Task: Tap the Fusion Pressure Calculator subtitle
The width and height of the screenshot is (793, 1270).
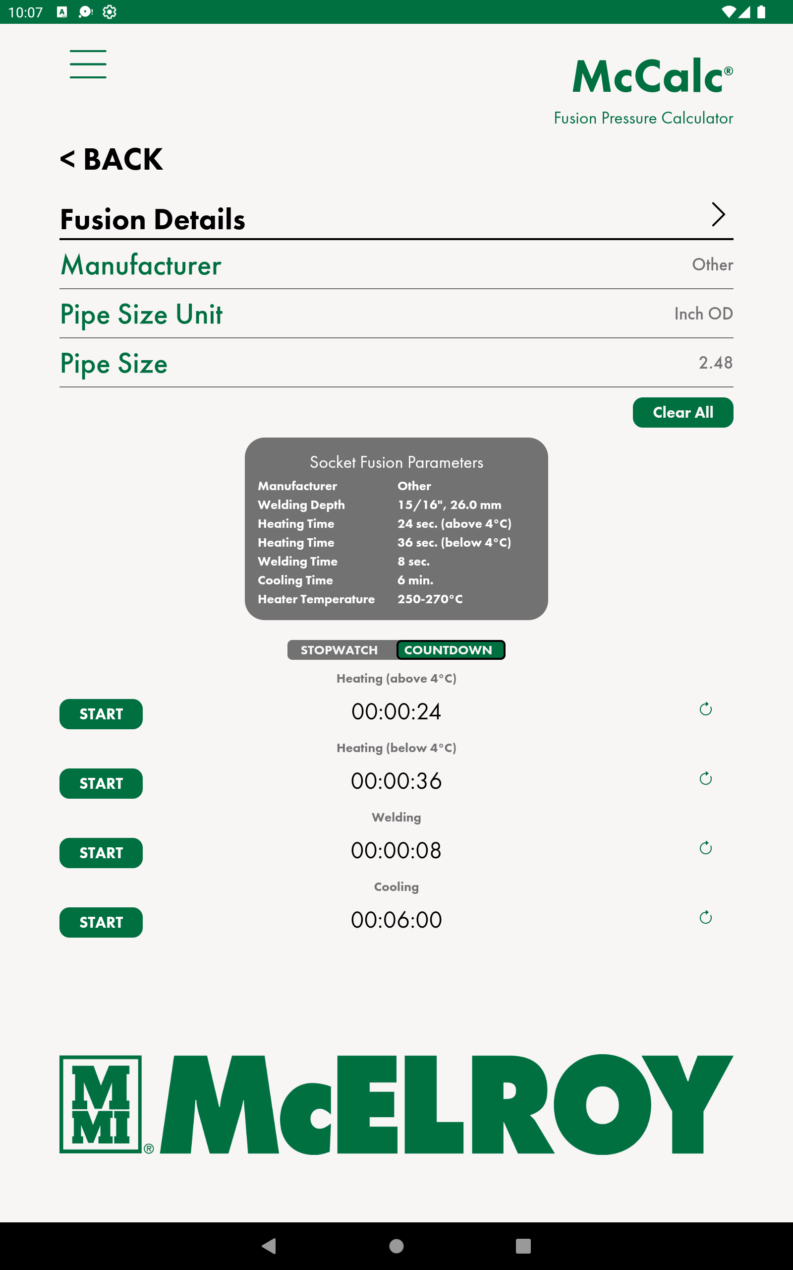Action: 643,118
